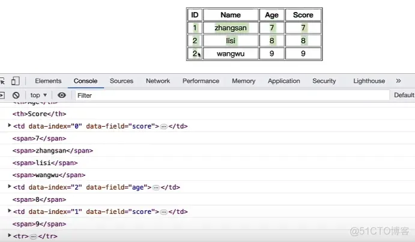Select the <span>8</span> console line
415x242 pixels.
tap(39, 199)
